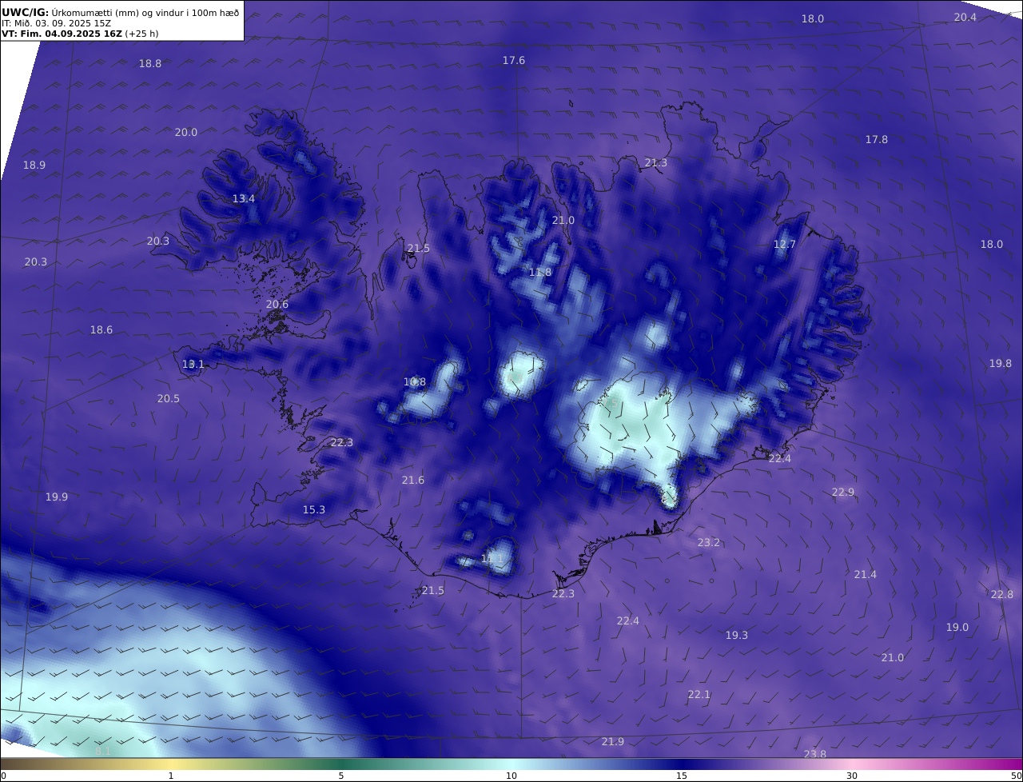Click the 17.8 value label
The width and height of the screenshot is (1023, 782).
tap(877, 139)
